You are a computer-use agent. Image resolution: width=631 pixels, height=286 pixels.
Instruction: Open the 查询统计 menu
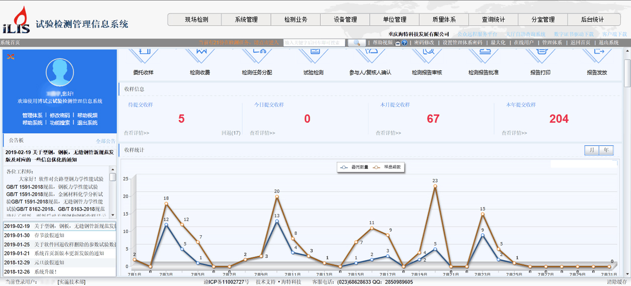(x=493, y=20)
